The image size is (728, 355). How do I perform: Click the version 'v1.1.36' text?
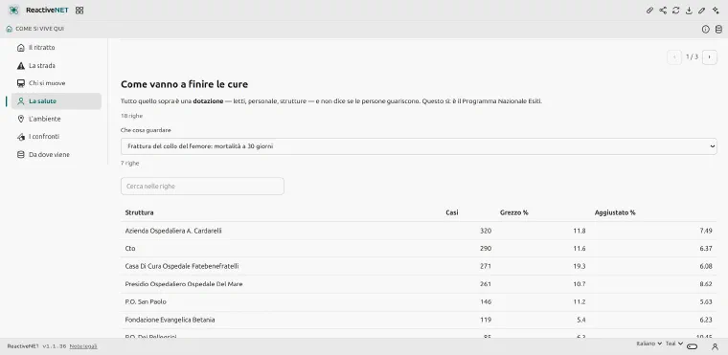[55, 346]
